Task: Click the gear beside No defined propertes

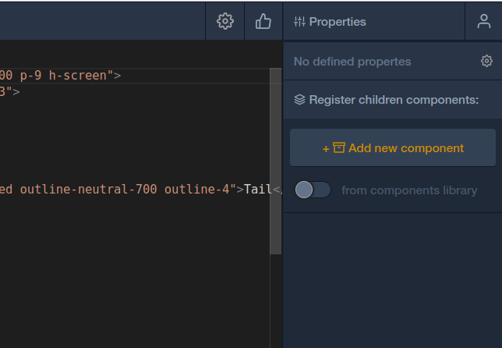Action: coord(486,61)
